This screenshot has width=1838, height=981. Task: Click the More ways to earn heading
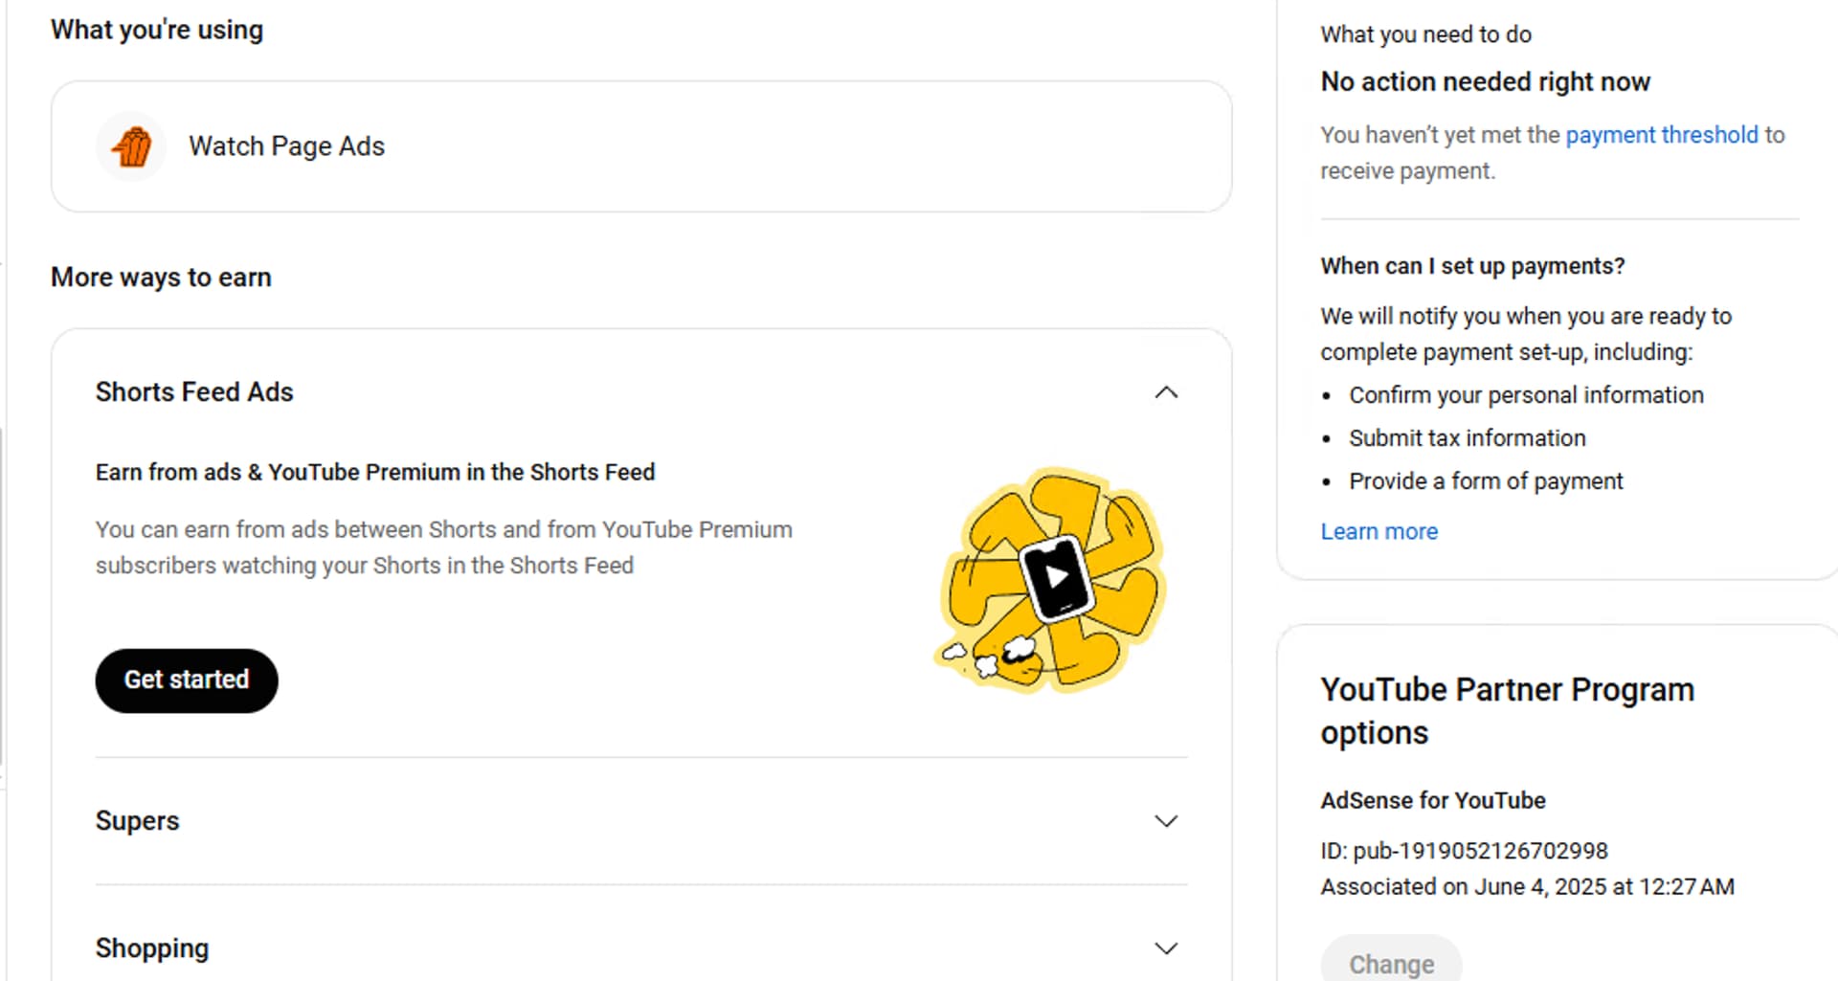(161, 278)
